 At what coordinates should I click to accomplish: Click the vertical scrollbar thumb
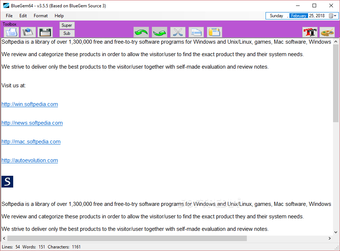click(x=336, y=83)
